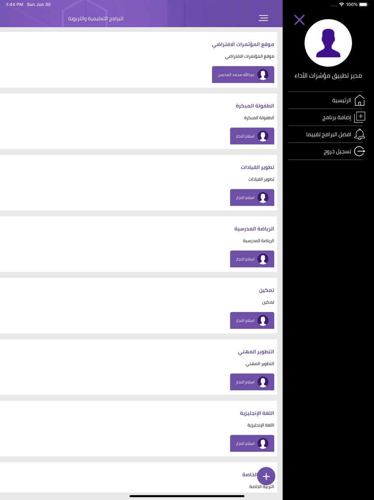
Task: Open إضافة برنامج menu item
Action: (x=325, y=117)
